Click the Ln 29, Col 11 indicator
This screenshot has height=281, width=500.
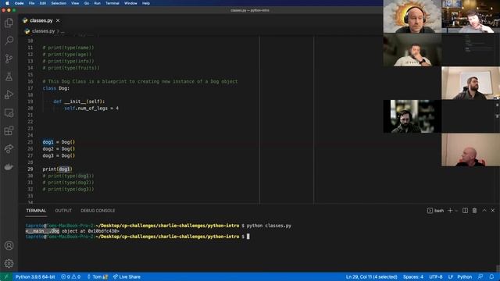pos(371,277)
